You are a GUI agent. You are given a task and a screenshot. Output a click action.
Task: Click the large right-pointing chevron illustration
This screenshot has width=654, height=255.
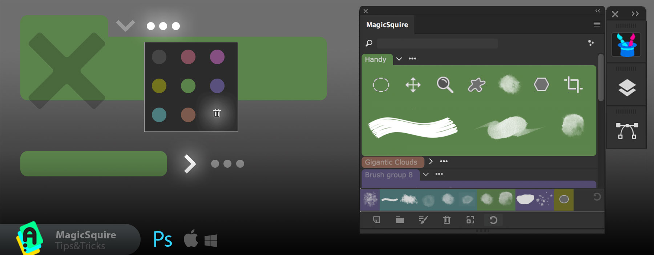[190, 164]
